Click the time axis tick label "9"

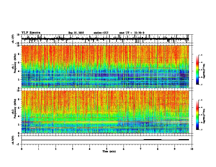point(175,149)
